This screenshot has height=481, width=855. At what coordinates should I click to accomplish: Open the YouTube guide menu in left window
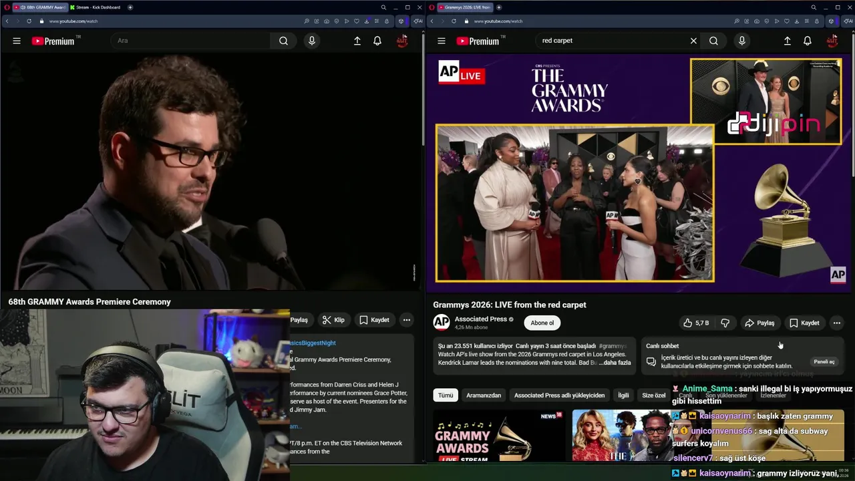[17, 41]
